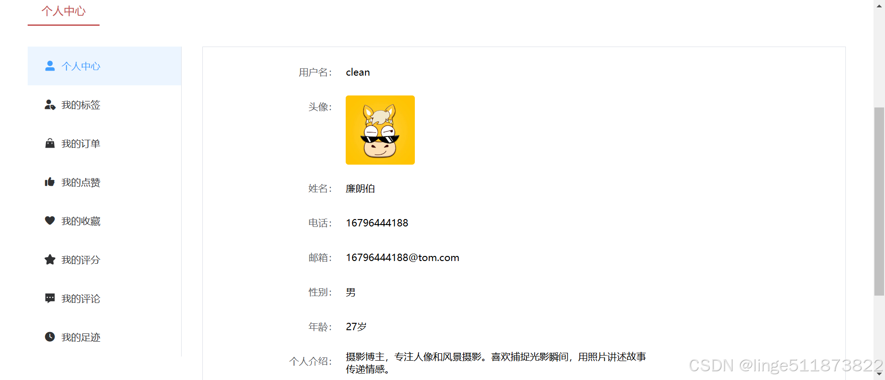Click the tag-person icon beside 我的标签

click(50, 105)
